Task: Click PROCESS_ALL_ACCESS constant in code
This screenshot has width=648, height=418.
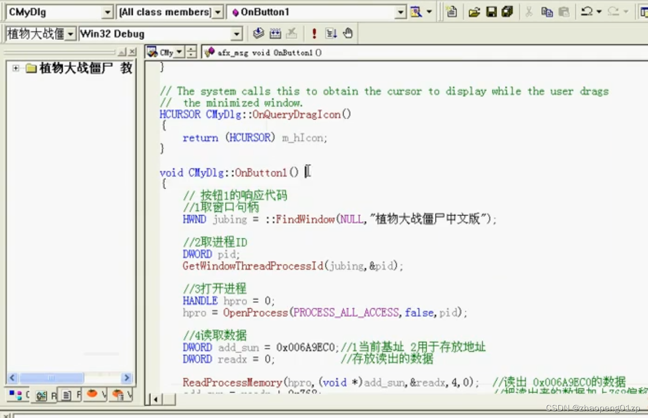Action: tap(346, 312)
